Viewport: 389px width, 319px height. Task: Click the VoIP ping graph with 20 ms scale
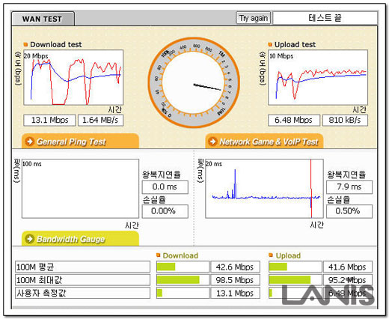264,189
